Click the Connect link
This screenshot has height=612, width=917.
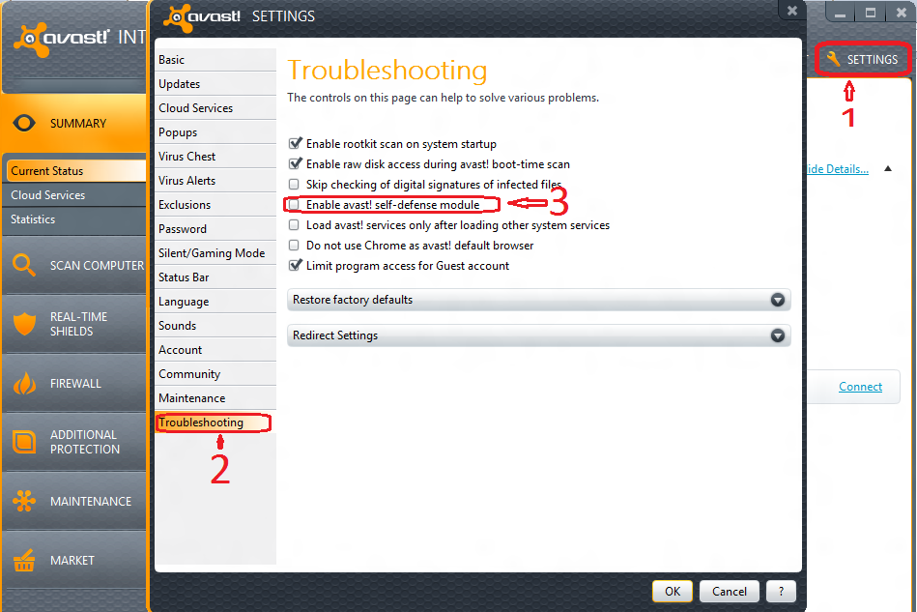pos(860,387)
